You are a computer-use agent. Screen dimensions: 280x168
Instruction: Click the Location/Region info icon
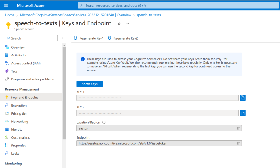[x=104, y=122]
